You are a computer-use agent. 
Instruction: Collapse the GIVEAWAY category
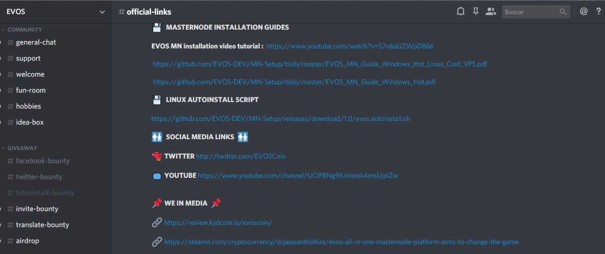[x=22, y=148]
